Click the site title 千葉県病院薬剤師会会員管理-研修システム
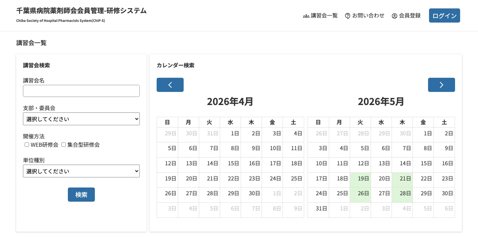Image resolution: width=478 pixels, height=237 pixels. click(x=81, y=11)
